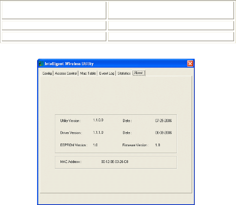The height and width of the screenshot is (205, 236).
Task: Select the utility version value 1.1.0.0
Action: click(98, 120)
